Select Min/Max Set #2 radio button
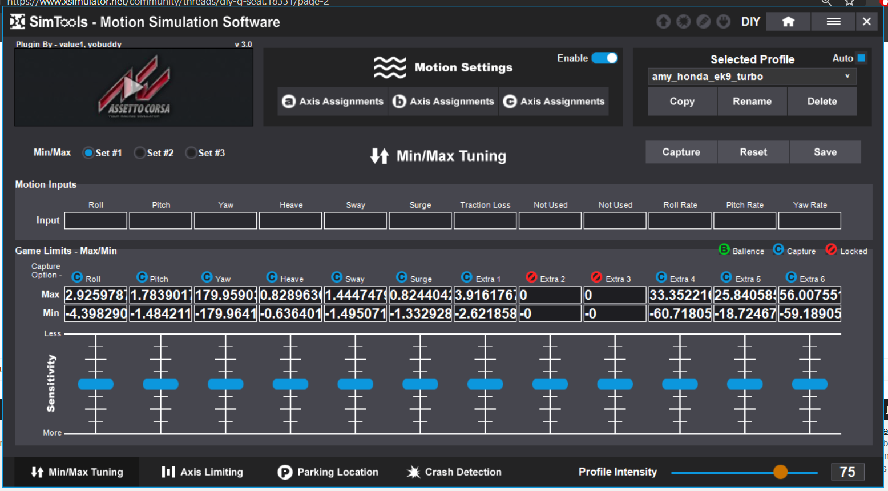This screenshot has height=491, width=888. [x=140, y=153]
